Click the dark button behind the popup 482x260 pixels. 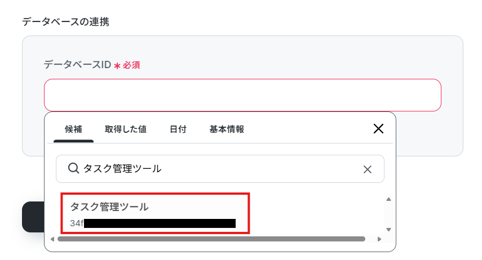pyautogui.click(x=33, y=217)
